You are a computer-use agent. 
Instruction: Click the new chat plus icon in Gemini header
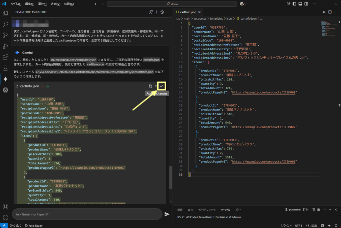[x=157, y=12]
